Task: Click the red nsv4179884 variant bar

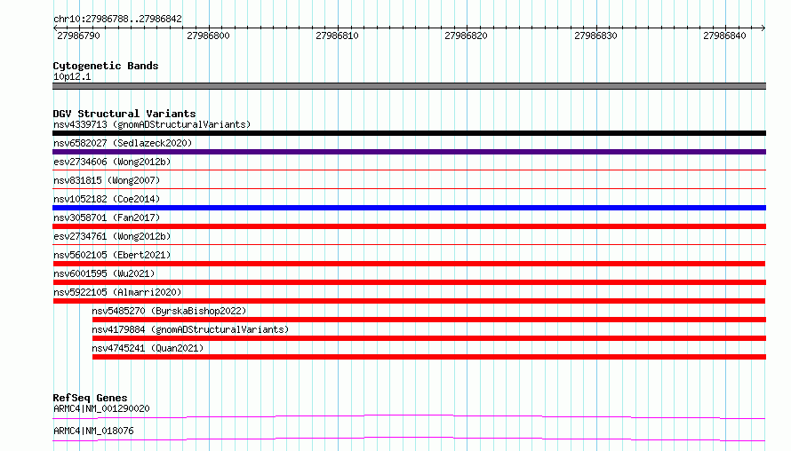Action: tap(429, 338)
